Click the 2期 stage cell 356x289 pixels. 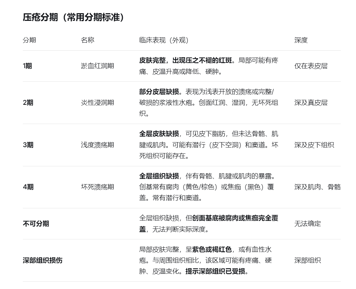[x=28, y=103]
